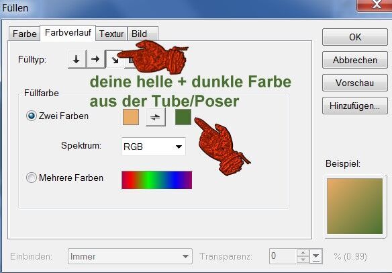Select the top-to-bottom fill type arrow
Screen dimensions: 392x273
(x=77, y=59)
